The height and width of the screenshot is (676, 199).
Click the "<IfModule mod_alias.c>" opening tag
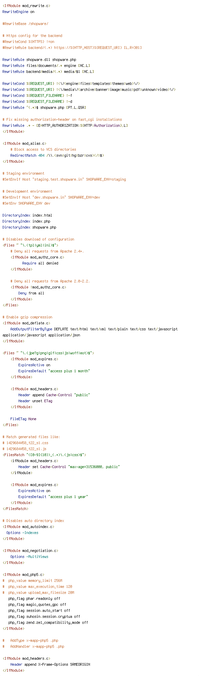tap(24, 143)
